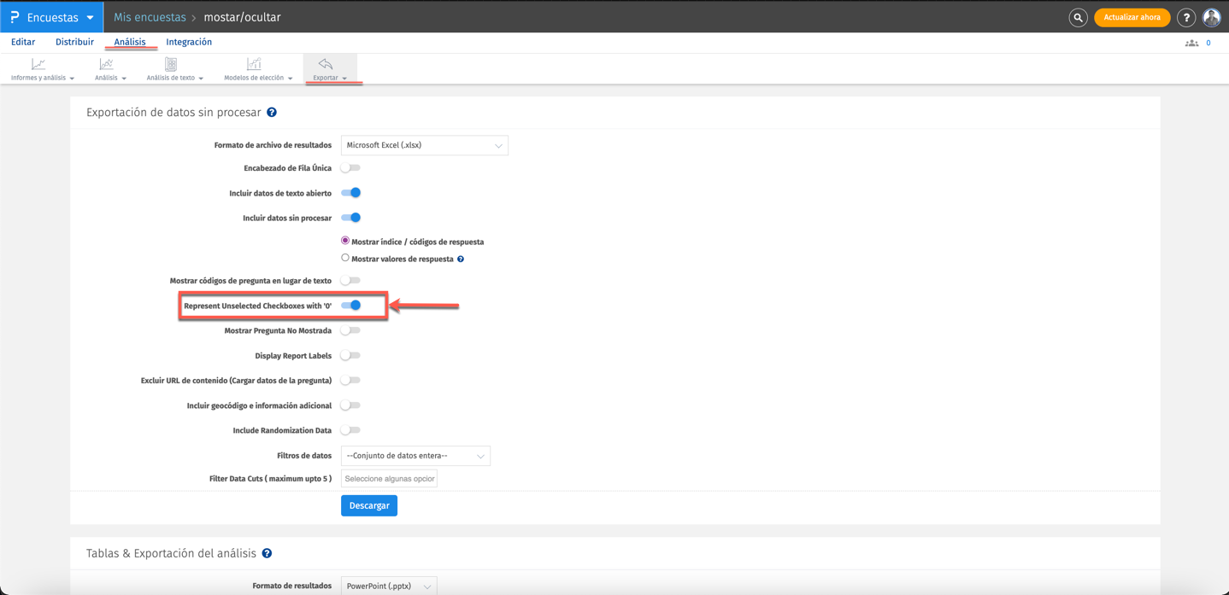Open the help question mark icon
Viewport: 1229px width, 595px height.
[x=1186, y=17]
